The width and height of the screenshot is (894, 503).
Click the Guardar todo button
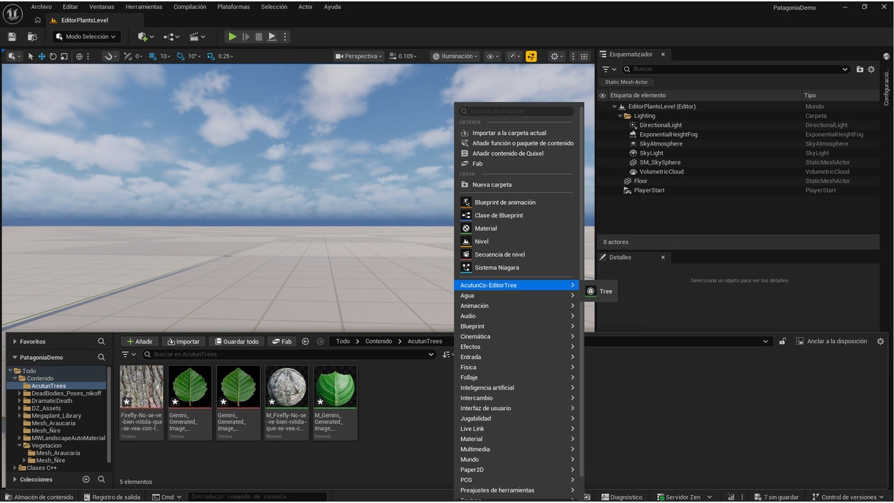click(236, 342)
